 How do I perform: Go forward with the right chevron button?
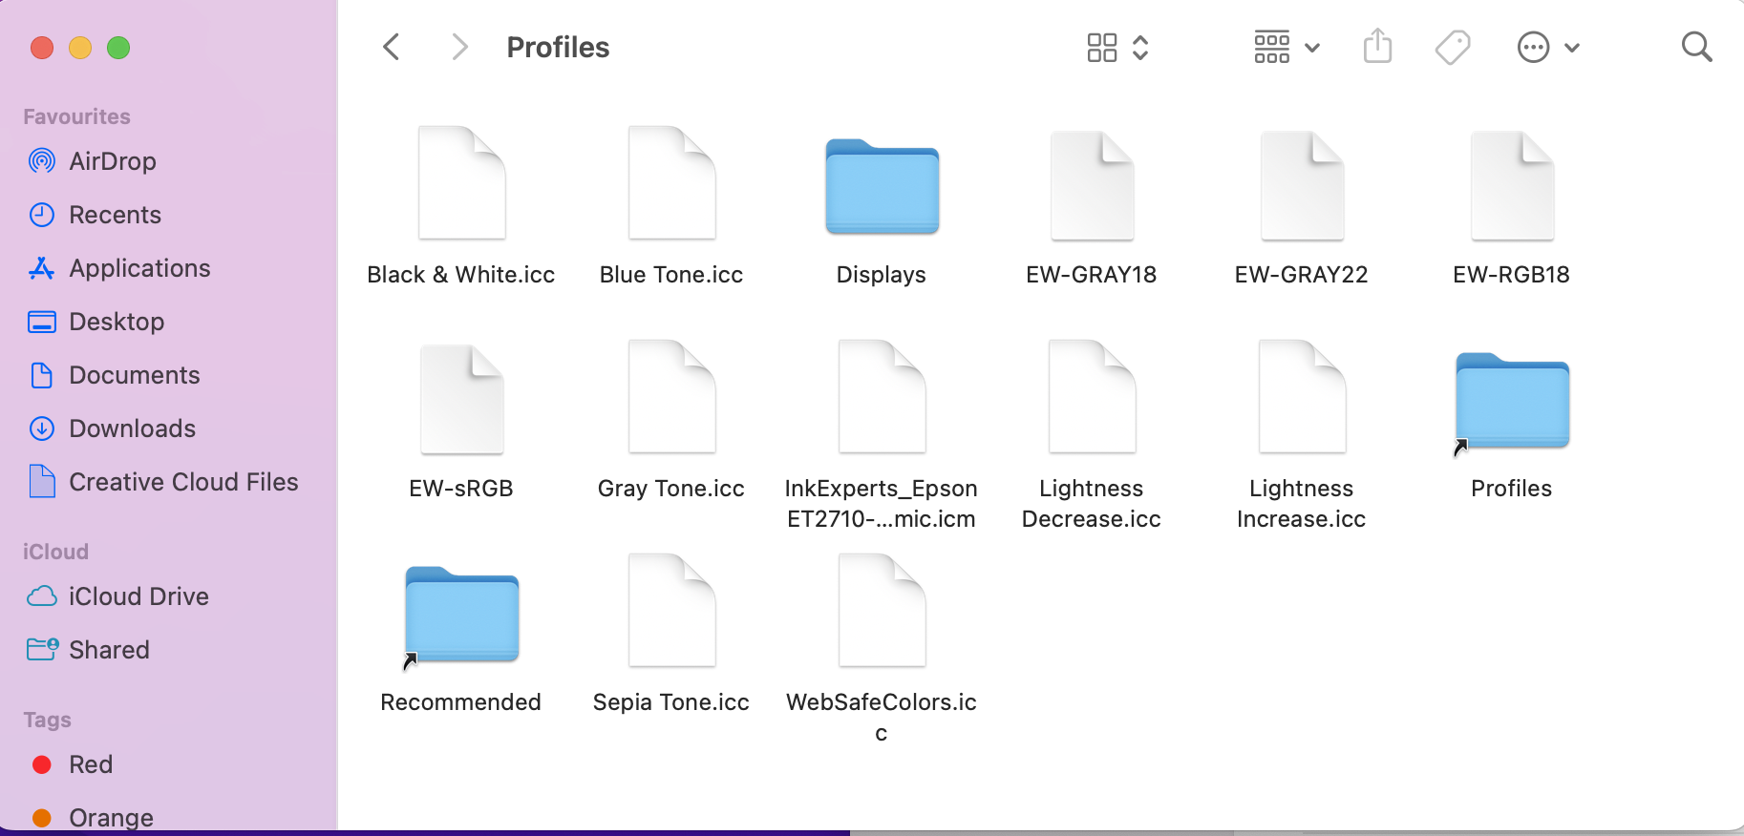tap(459, 47)
